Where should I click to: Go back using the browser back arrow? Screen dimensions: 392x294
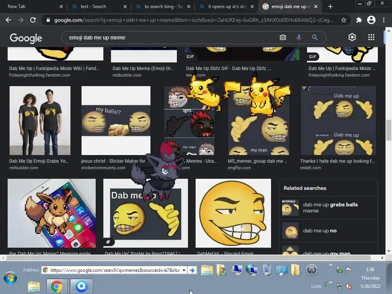pyautogui.click(x=8, y=20)
